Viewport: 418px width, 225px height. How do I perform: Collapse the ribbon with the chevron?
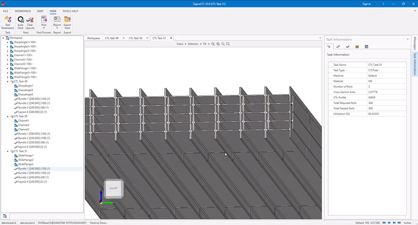pyautogui.click(x=415, y=11)
